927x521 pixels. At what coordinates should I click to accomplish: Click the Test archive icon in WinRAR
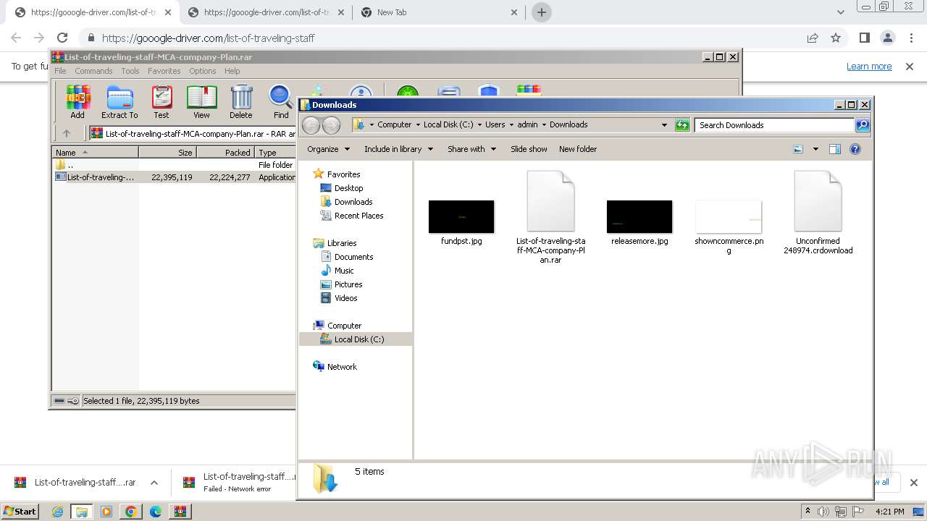point(162,101)
